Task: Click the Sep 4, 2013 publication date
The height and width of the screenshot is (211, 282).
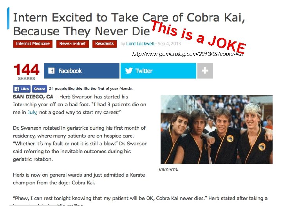Action: 170,44
